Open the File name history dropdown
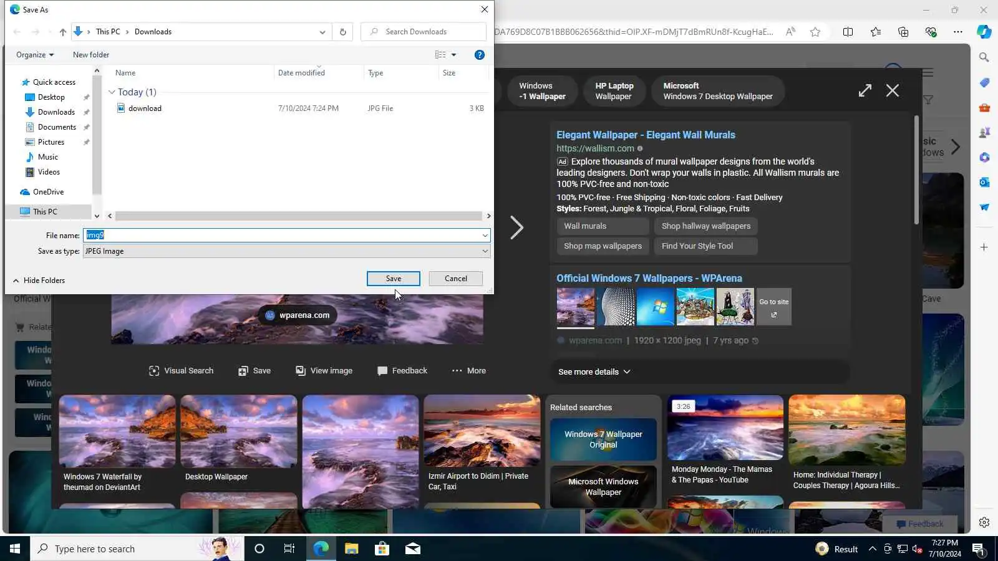Viewport: 998px width, 561px height. pyautogui.click(x=485, y=236)
